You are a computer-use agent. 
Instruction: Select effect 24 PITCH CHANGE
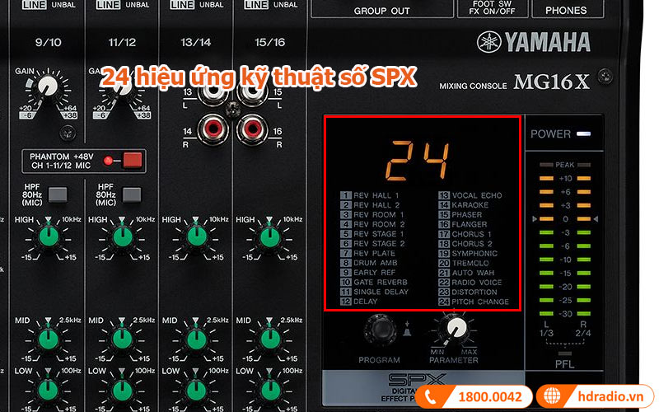coord(474,302)
